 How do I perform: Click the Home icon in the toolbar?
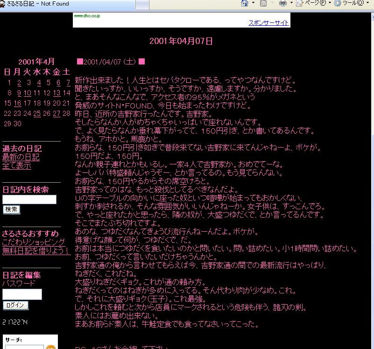tap(244, 3)
